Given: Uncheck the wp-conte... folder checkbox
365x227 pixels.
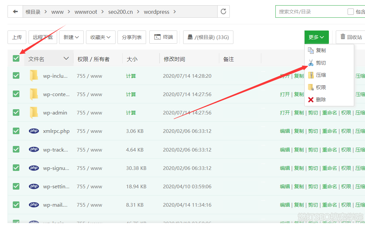Looking at the screenshot, I should click(x=16, y=94).
